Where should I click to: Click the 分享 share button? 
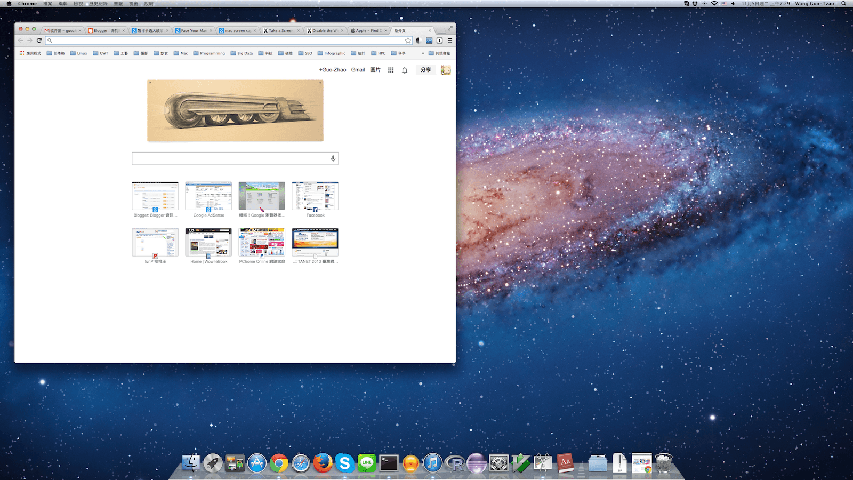point(425,70)
